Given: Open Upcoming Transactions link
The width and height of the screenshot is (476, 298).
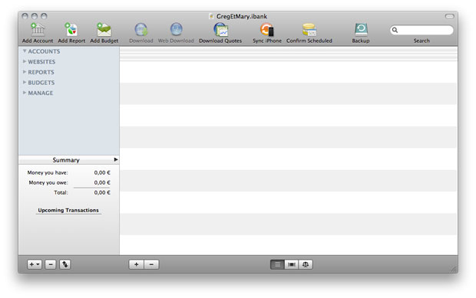Looking at the screenshot, I should (x=68, y=210).
